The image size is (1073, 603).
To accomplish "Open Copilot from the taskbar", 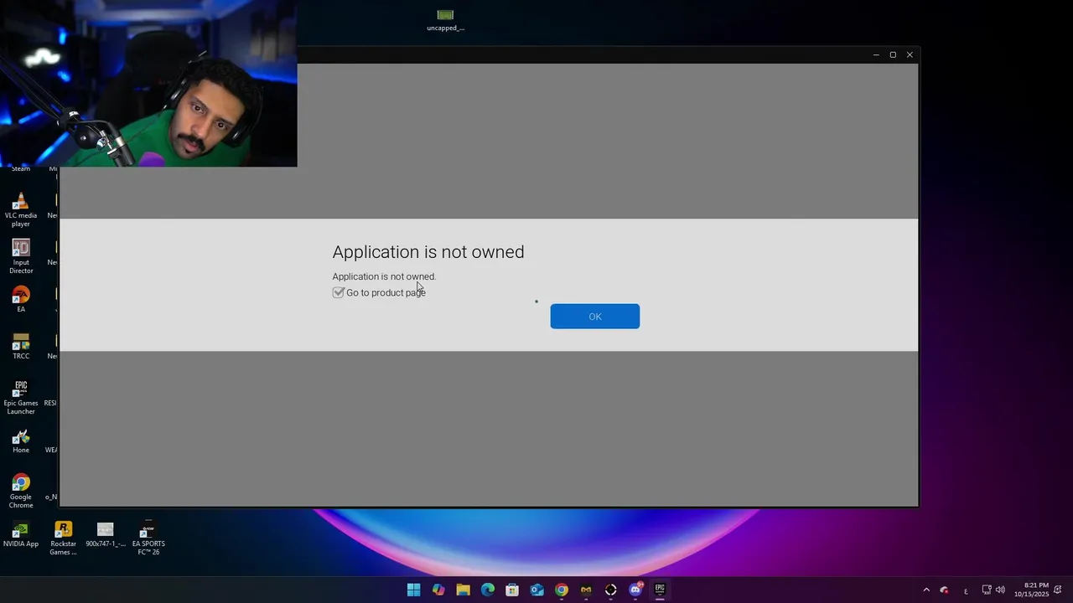I will [438, 590].
